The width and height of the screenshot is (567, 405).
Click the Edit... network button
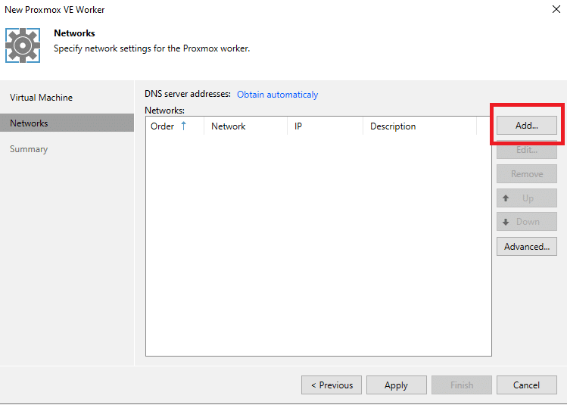coord(527,150)
